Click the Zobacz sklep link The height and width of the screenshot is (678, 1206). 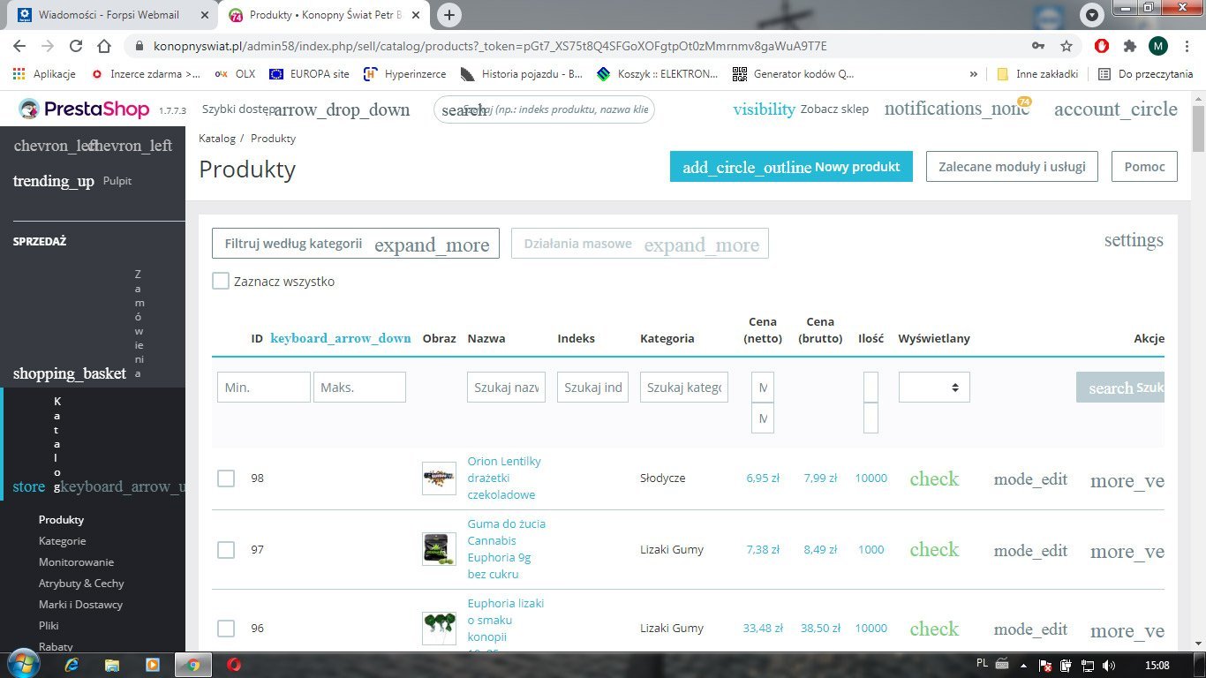point(834,109)
